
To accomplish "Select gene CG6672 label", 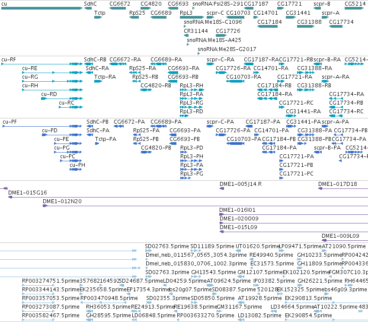I will [x=120, y=4].
